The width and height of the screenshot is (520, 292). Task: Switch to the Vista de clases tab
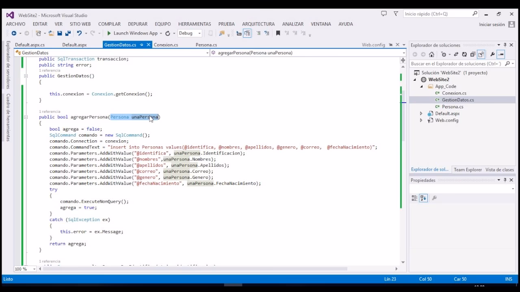coord(500,170)
